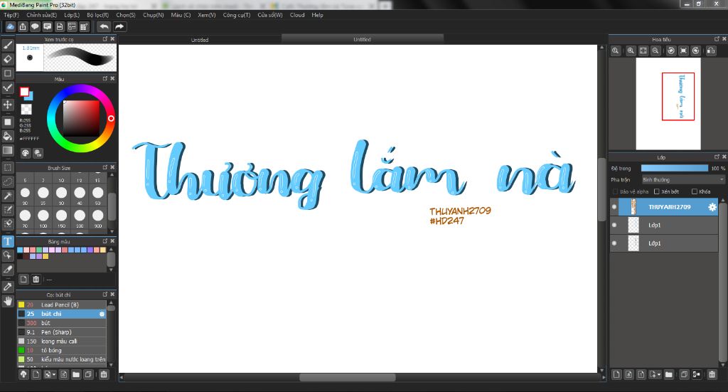Create a layer folder in the layer panel

click(x=668, y=374)
